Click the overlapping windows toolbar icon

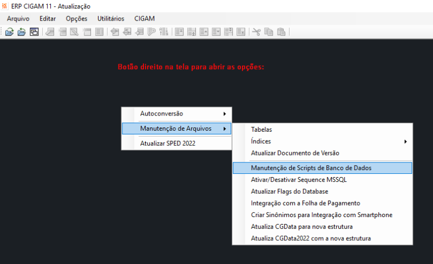[x=34, y=32]
